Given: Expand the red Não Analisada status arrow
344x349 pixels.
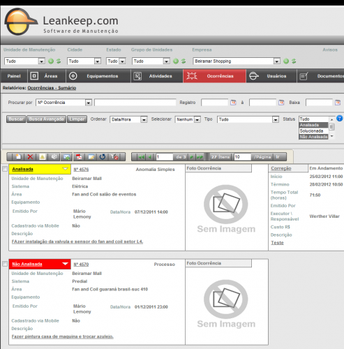Looking at the screenshot, I should pos(66,264).
